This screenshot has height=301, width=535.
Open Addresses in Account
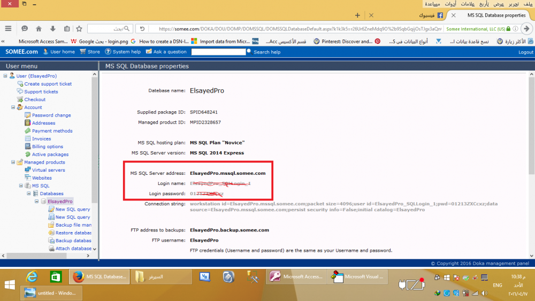(x=44, y=123)
